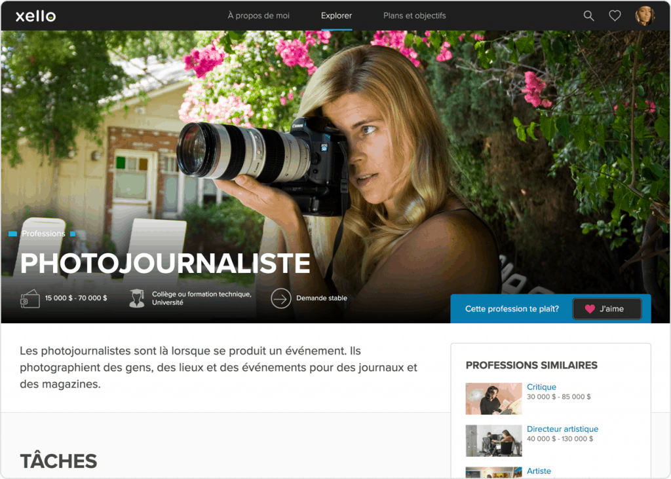Open the search magnifying glass icon

(x=588, y=15)
